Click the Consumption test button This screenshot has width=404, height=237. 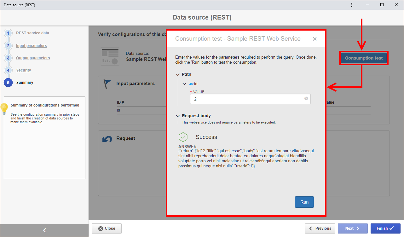(x=364, y=58)
